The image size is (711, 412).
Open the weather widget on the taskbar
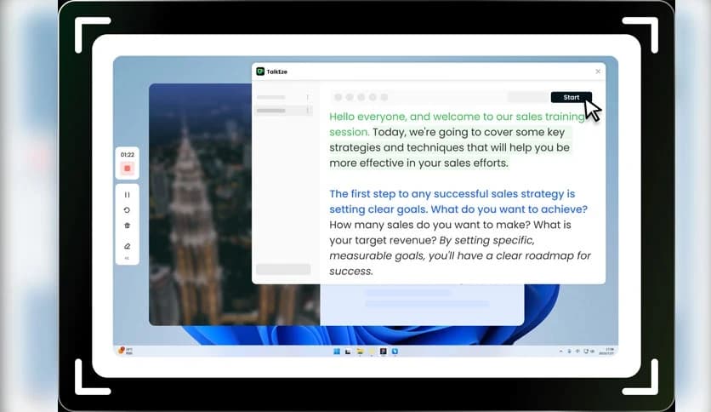click(125, 351)
